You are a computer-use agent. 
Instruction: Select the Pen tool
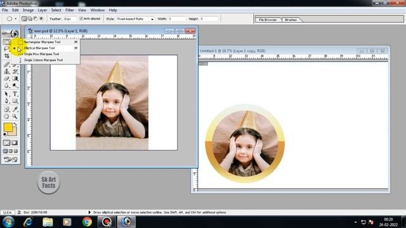[x=7, y=101]
